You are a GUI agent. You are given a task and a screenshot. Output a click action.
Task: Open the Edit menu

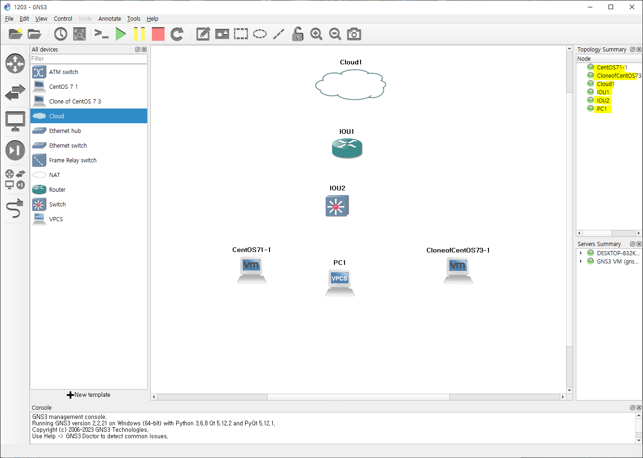click(24, 19)
